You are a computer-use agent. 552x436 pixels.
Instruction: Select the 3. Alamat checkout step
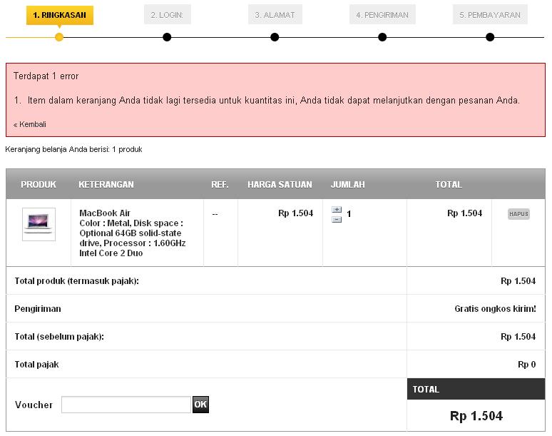[x=275, y=15]
